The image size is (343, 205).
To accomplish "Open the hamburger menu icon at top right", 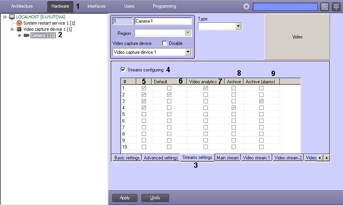I will pyautogui.click(x=336, y=7).
